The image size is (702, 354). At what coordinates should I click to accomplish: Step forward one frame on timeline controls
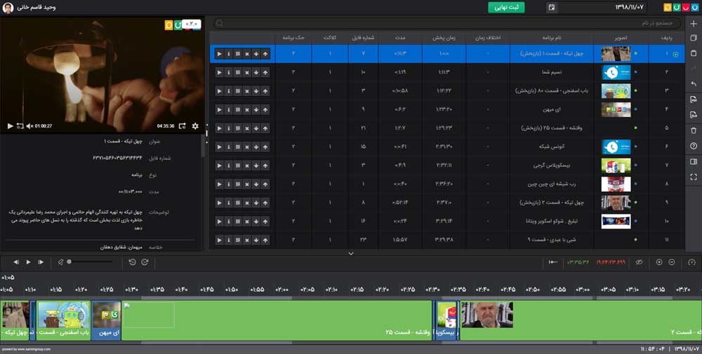tap(41, 262)
